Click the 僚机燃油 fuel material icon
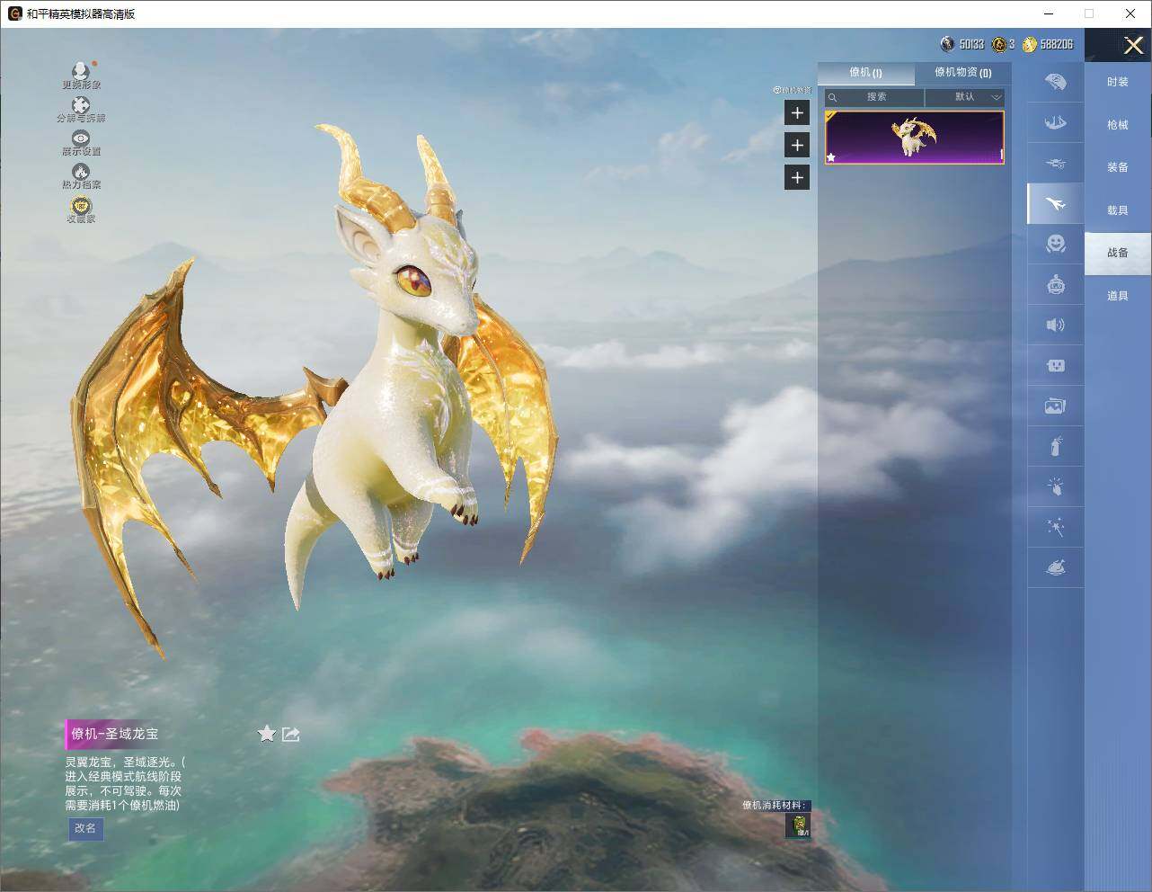This screenshot has width=1152, height=892. point(798,825)
